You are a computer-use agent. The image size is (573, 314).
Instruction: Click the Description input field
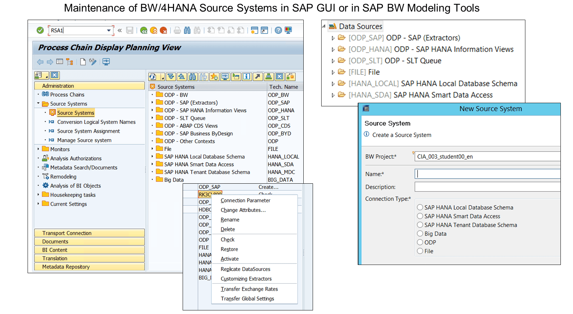coord(487,187)
